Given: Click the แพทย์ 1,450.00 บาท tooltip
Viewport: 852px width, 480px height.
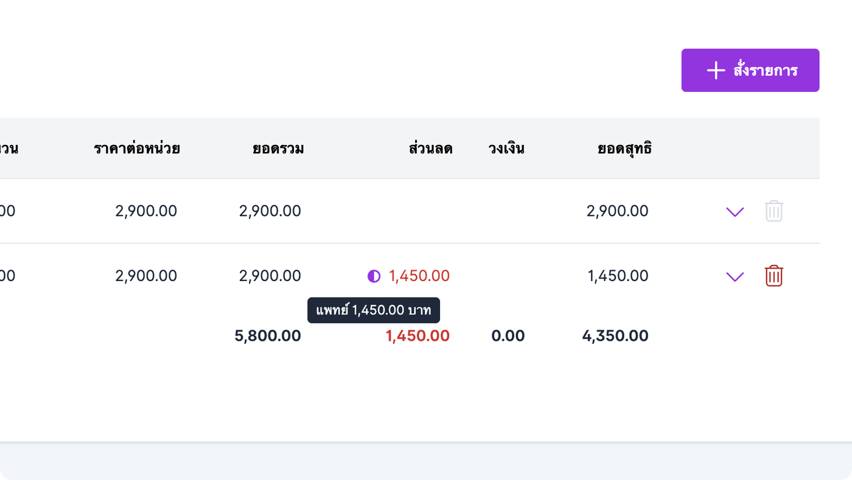Looking at the screenshot, I should (x=374, y=310).
